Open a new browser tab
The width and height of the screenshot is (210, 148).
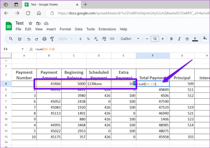click(86, 4)
